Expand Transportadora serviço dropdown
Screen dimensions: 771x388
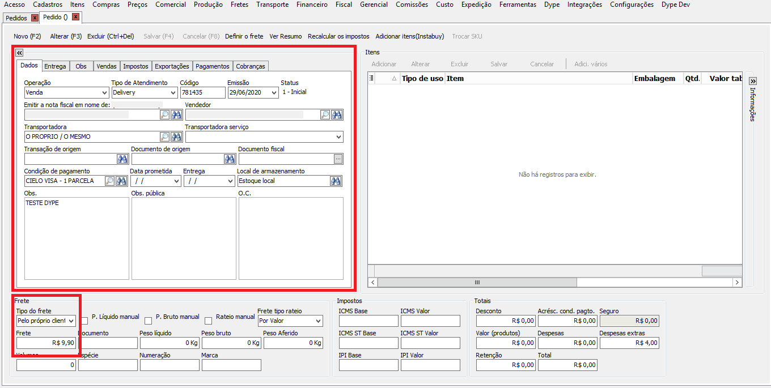[x=338, y=137]
